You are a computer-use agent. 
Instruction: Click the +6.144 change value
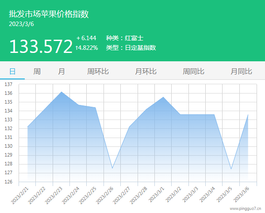click(86, 38)
